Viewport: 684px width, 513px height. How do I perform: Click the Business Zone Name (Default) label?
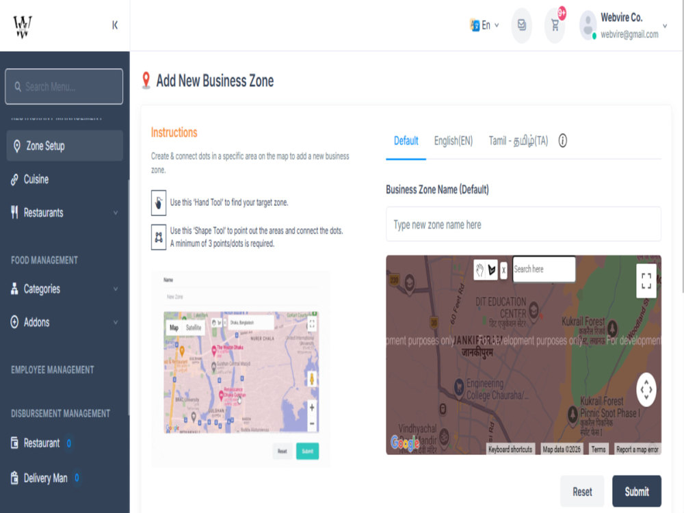(x=437, y=189)
